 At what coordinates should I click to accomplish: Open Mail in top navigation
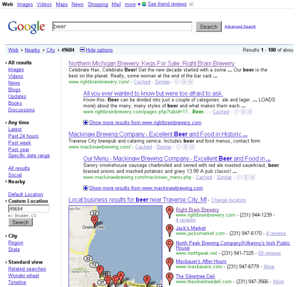pos(116,4)
